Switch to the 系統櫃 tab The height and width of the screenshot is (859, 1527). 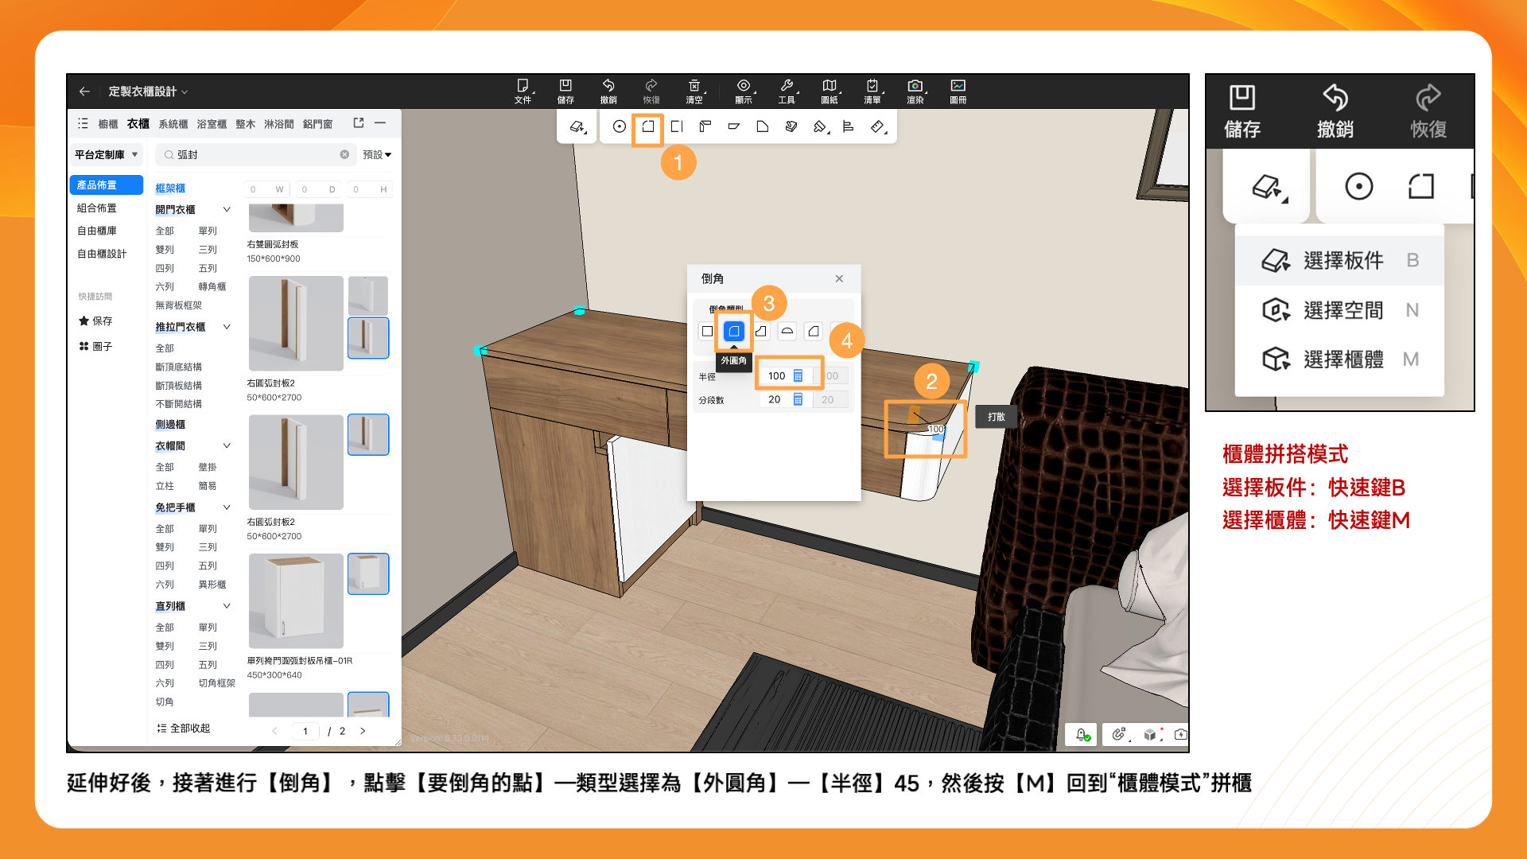click(173, 124)
